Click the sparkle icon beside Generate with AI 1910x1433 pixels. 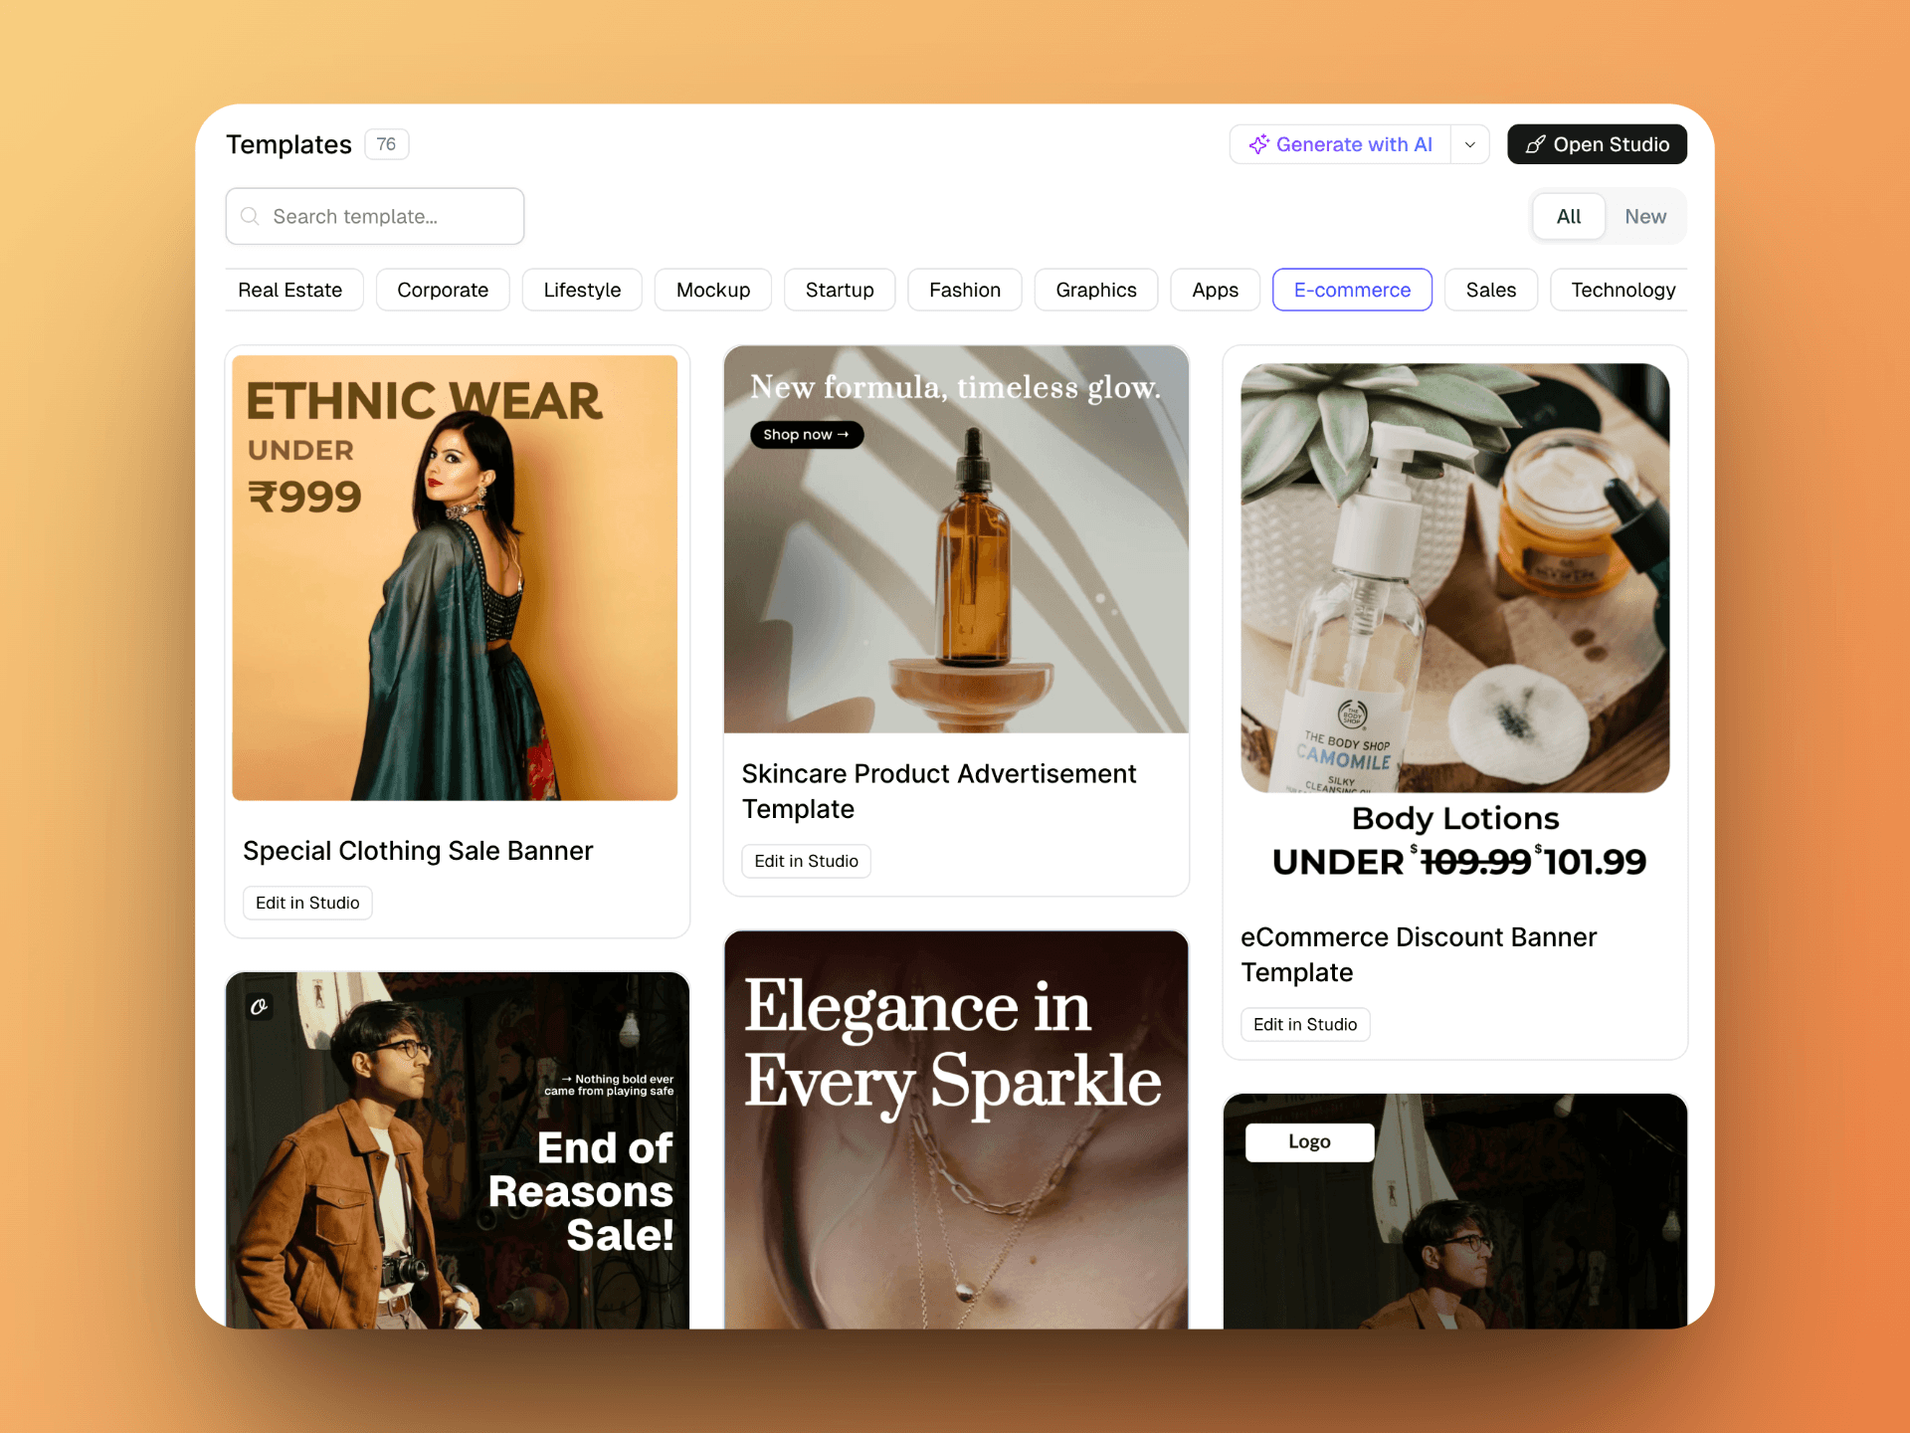1259,143
